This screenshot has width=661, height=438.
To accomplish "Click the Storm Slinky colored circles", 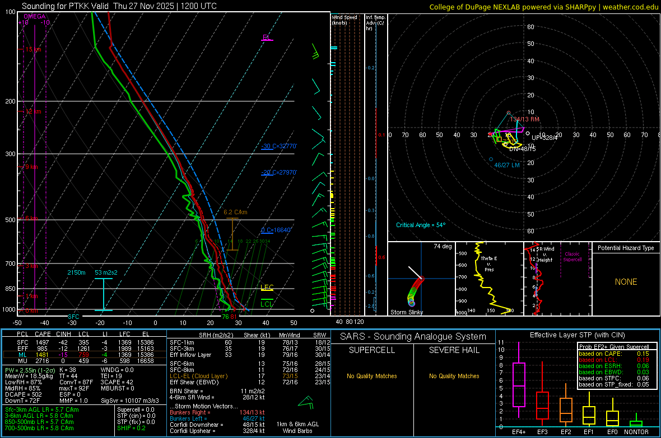I will (x=416, y=291).
